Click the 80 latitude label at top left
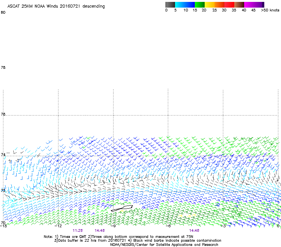Image resolution: width=281 pixels, height=247 pixels. [3, 13]
